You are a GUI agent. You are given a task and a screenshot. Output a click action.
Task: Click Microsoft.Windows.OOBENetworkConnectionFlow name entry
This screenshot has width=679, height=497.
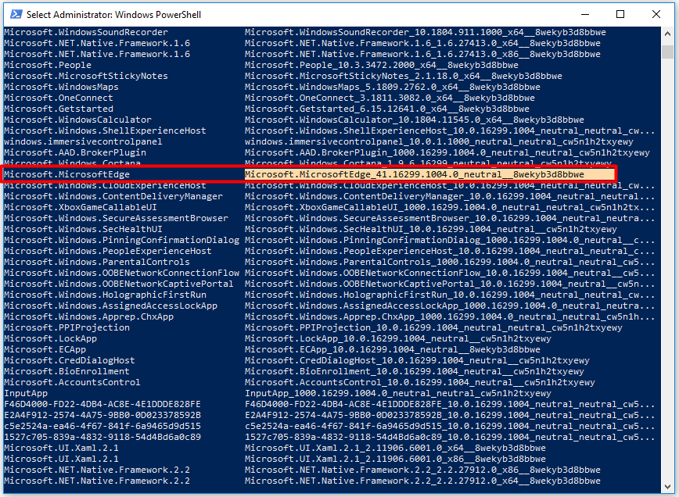tap(121, 273)
